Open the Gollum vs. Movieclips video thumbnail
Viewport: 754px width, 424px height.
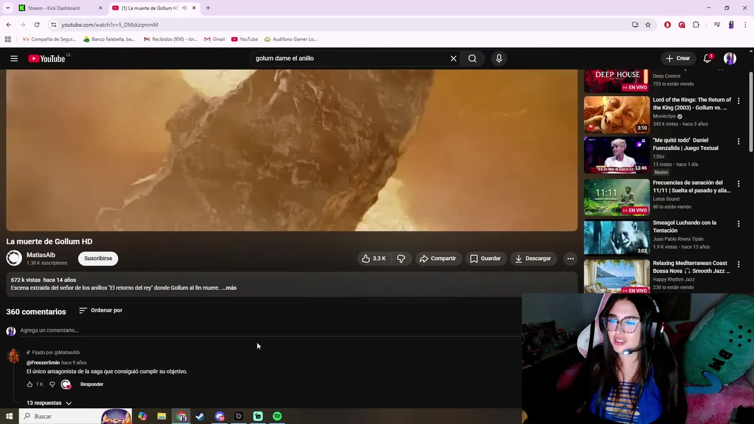[617, 115]
